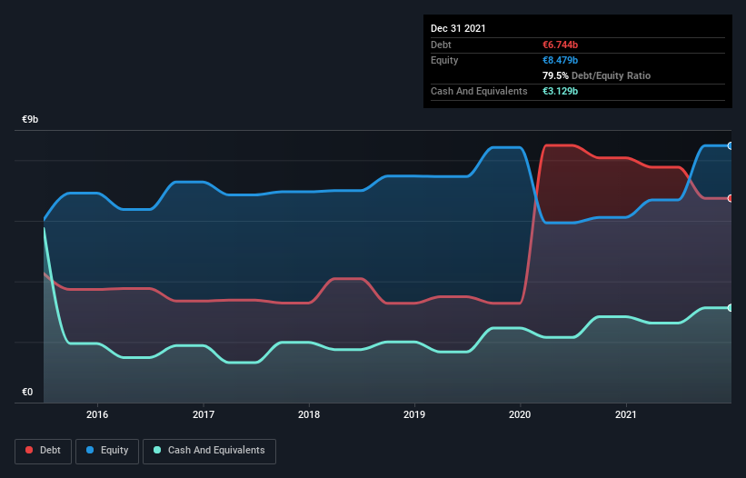Screen dimensions: 746x478
Task: Click the red Debt legend dot
Action: point(29,450)
